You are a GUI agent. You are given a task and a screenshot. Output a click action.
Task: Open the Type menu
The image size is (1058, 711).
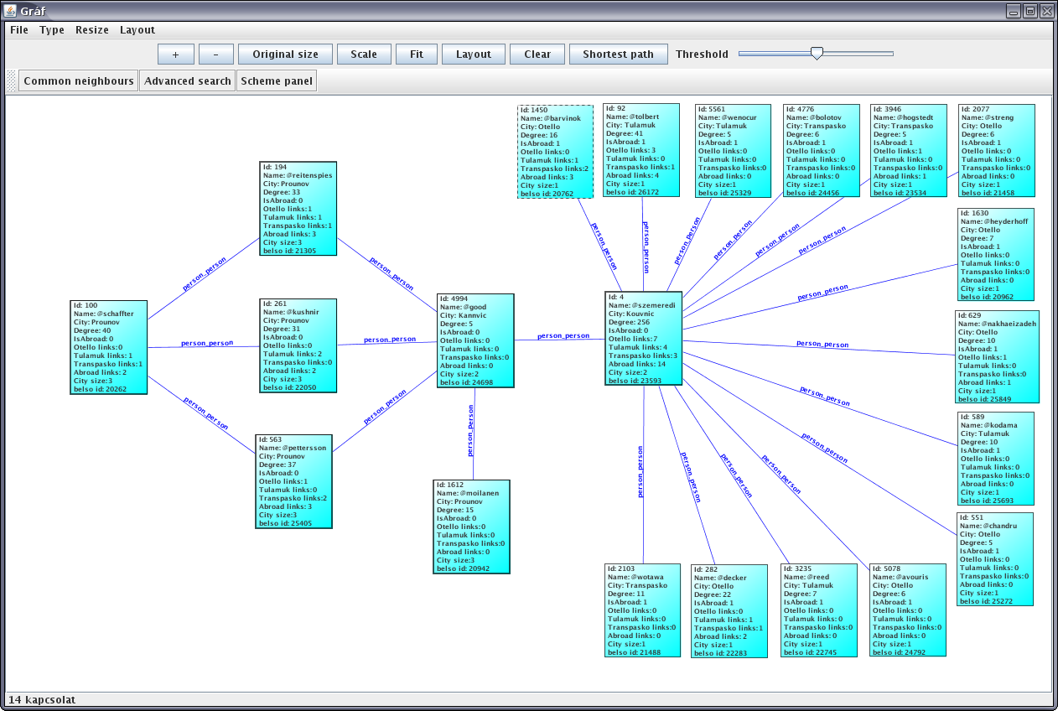52,30
